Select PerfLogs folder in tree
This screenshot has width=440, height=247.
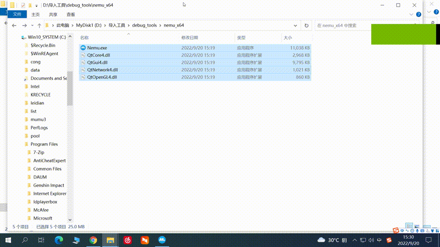(39, 128)
